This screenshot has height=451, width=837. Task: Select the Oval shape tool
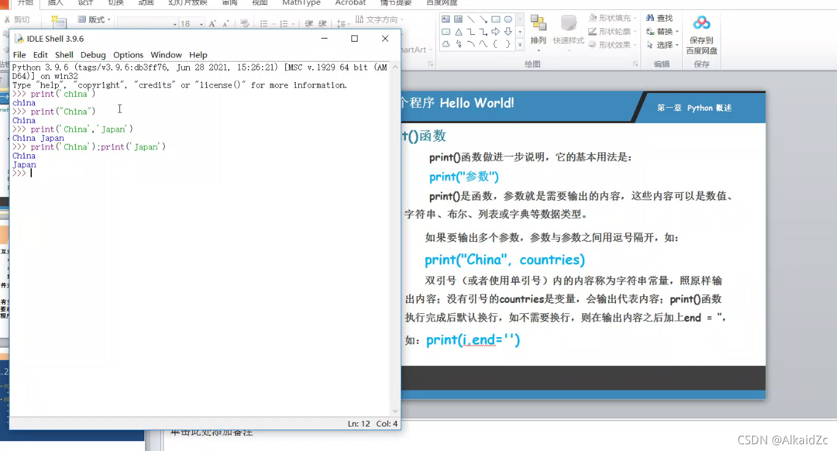tap(508, 20)
